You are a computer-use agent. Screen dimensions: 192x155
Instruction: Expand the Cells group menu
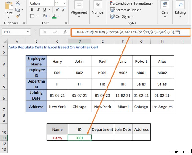coord(165,17)
